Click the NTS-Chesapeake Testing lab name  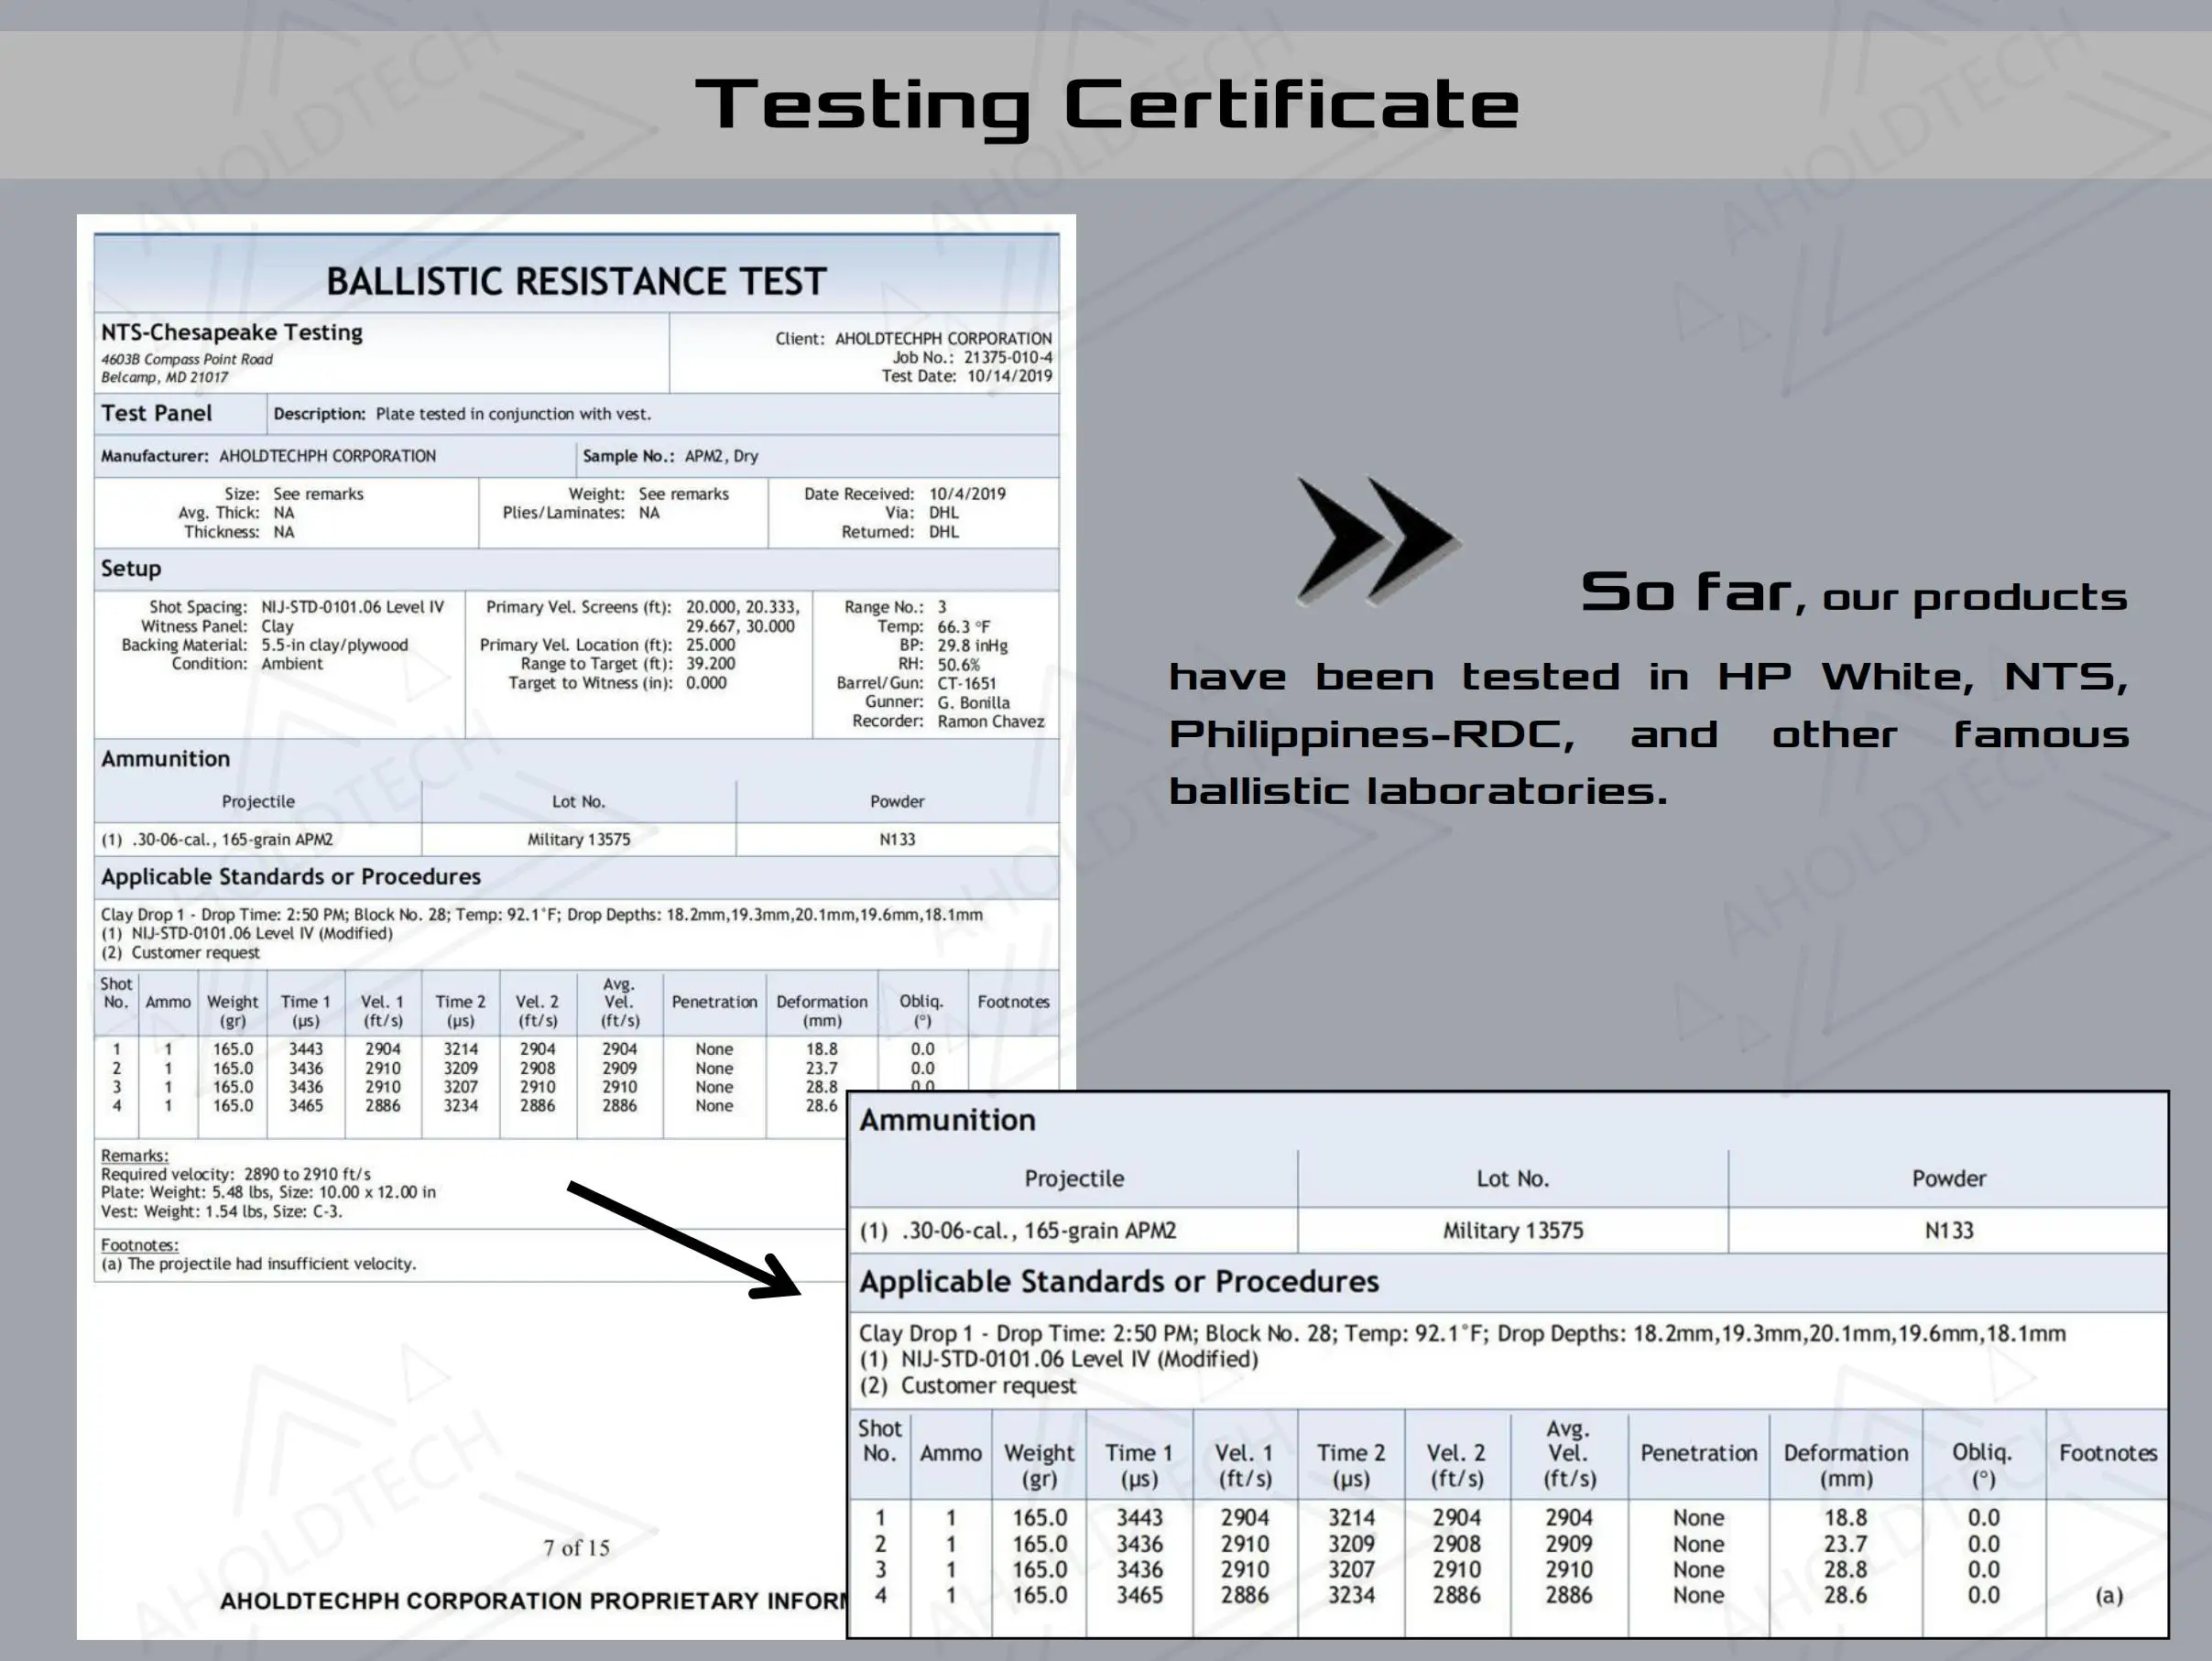[231, 332]
